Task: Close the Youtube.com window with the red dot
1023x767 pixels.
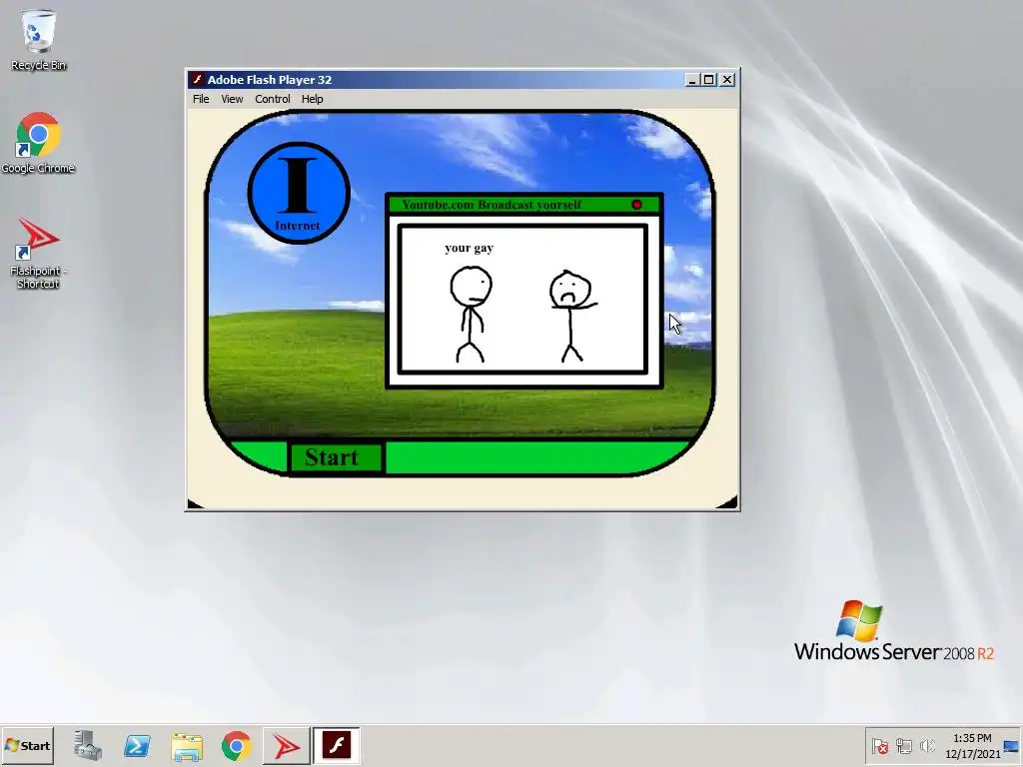Action: 636,205
